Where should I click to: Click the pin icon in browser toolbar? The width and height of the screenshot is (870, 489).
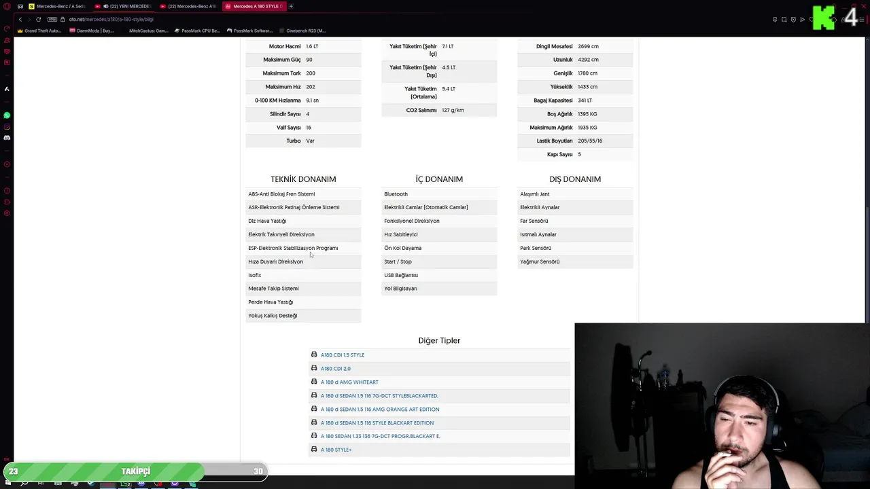click(775, 19)
